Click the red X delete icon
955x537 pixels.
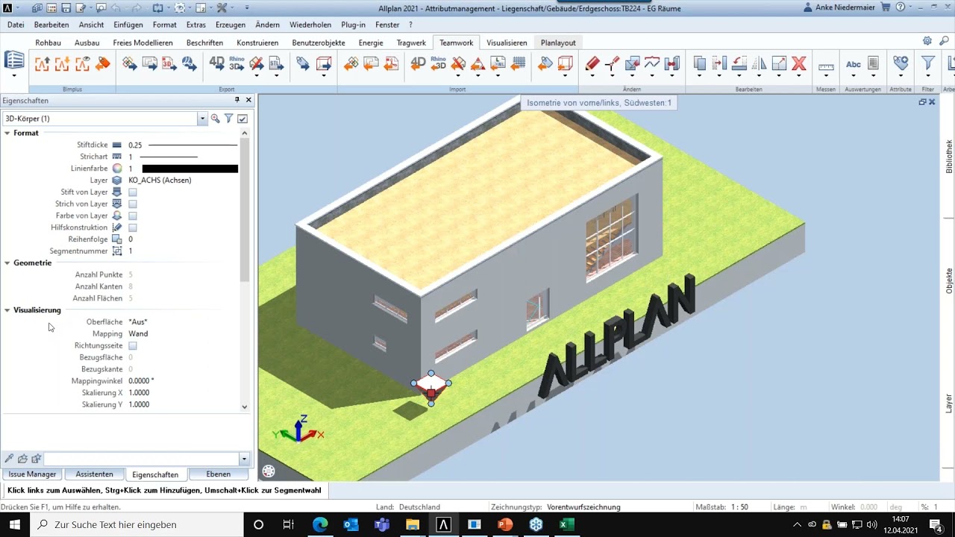(799, 63)
